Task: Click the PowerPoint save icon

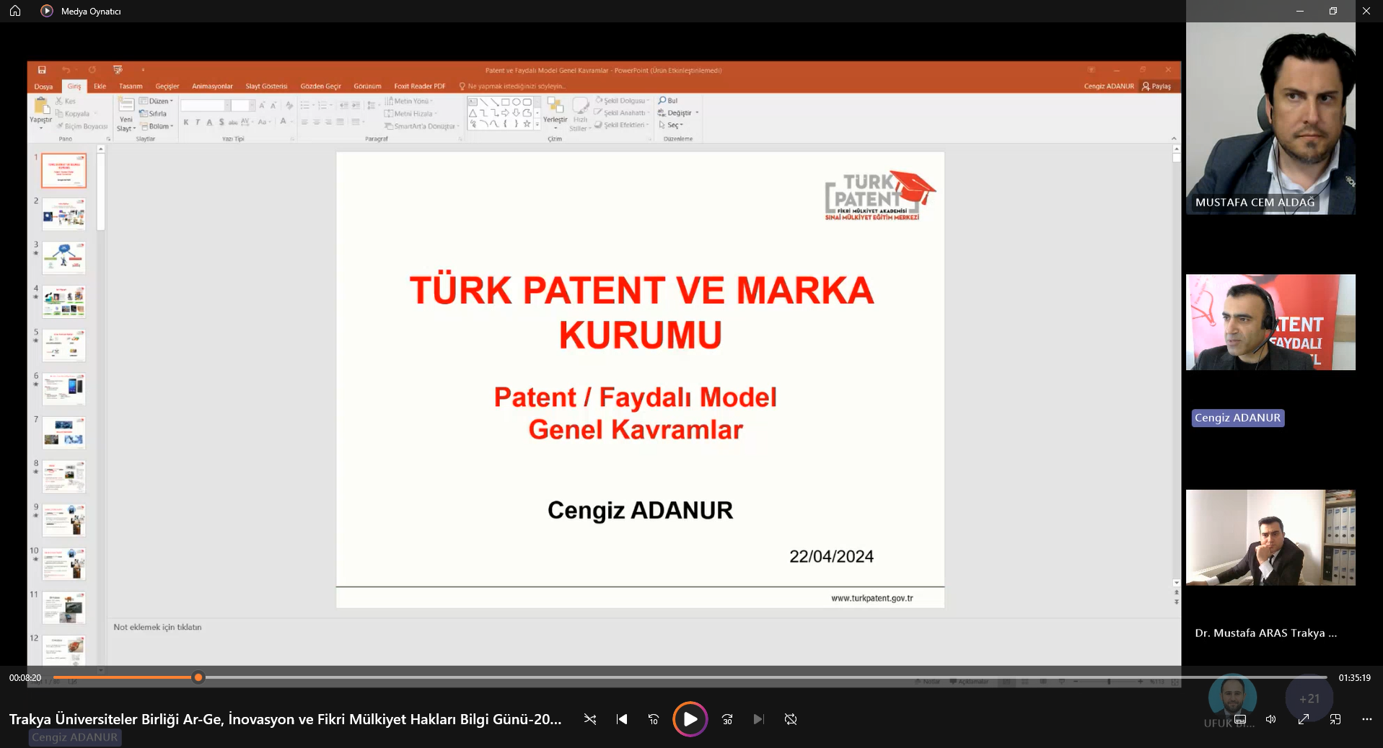Action: [42, 70]
